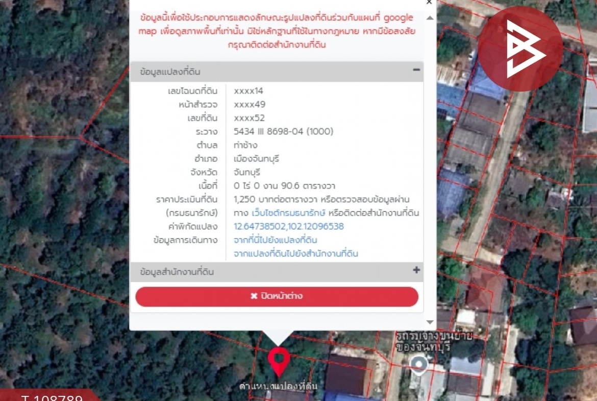The width and height of the screenshot is (597, 401).
Task: Click the map sheet value 5434 III 8698-04
Action: (283, 131)
